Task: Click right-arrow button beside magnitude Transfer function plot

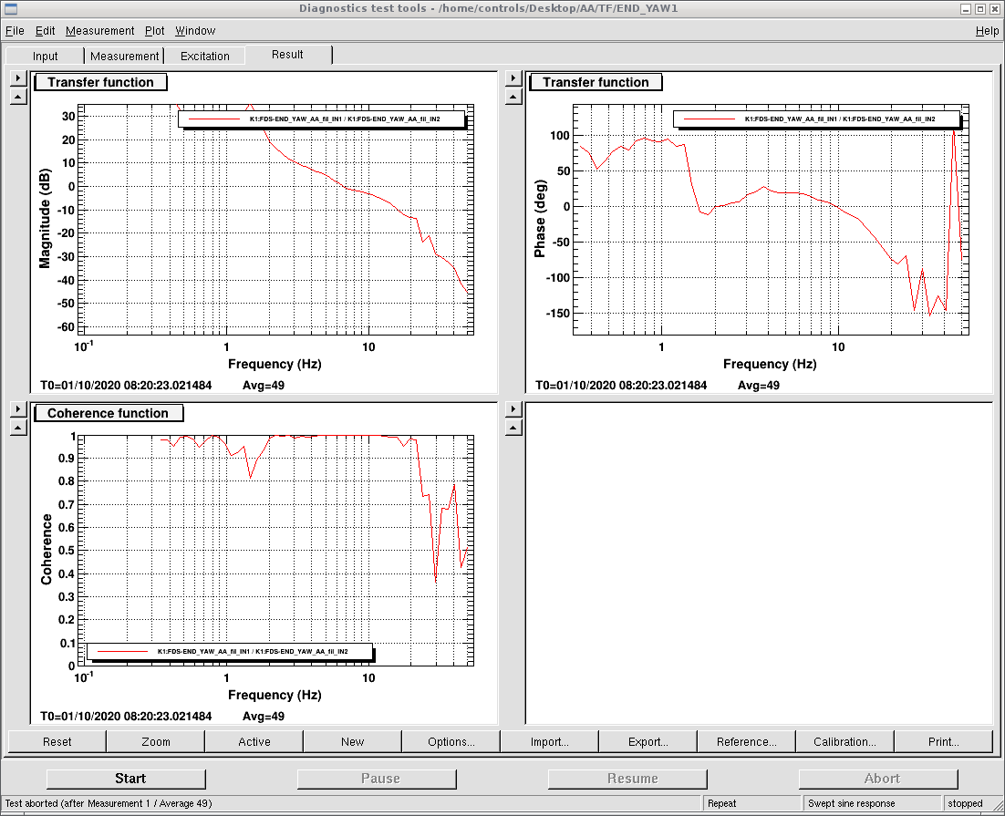Action: tap(18, 78)
